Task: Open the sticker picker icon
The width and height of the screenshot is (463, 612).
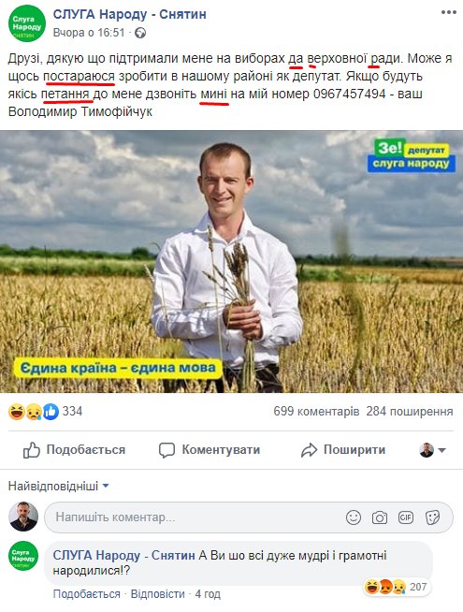Action: pyautogui.click(x=432, y=517)
